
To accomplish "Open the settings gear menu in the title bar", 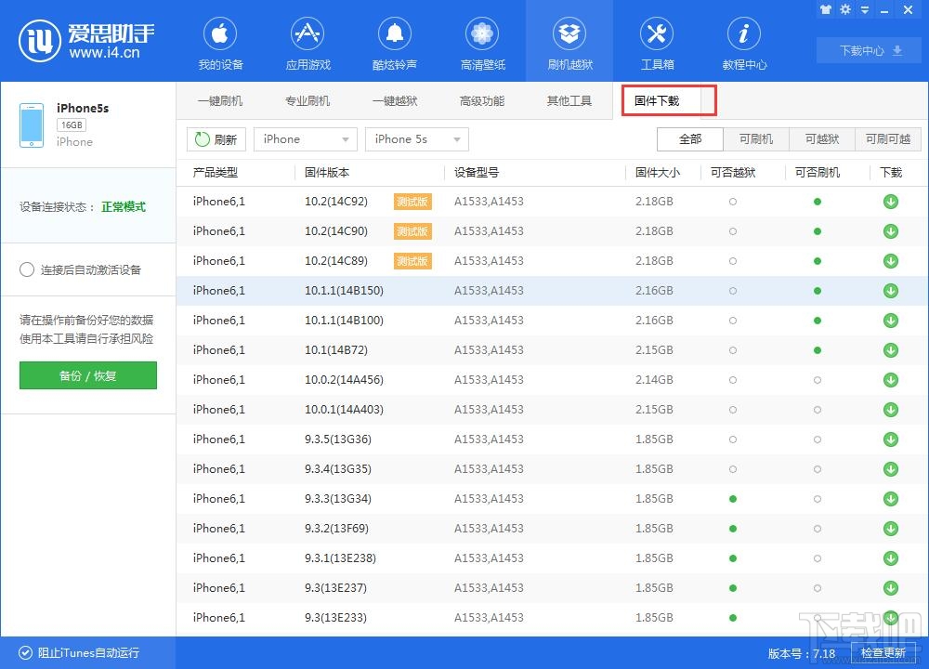I will [x=845, y=9].
